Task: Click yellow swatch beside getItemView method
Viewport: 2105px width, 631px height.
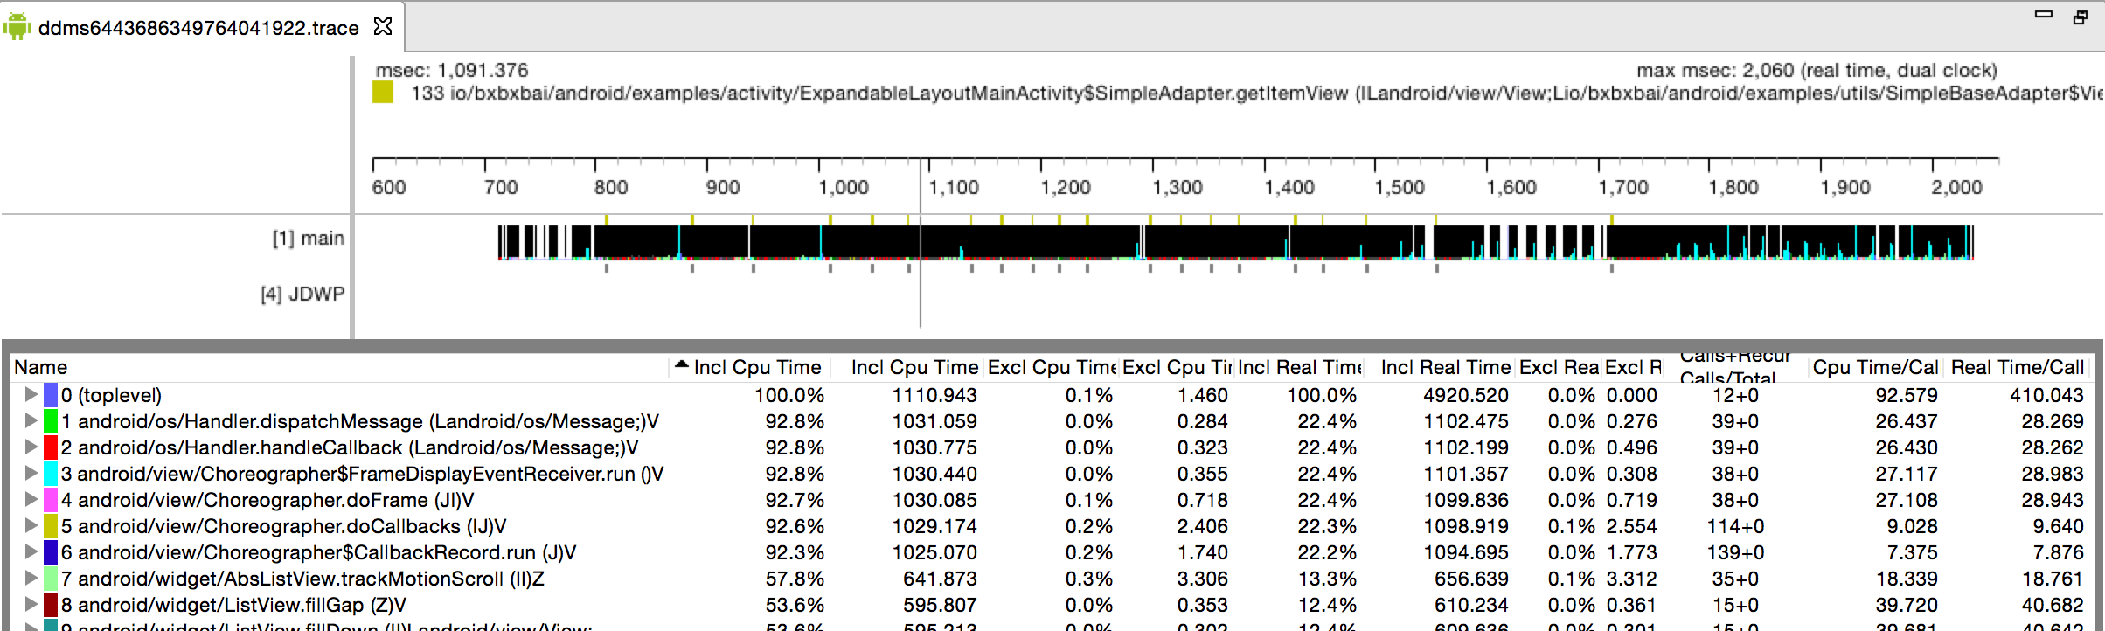Action: 383,93
